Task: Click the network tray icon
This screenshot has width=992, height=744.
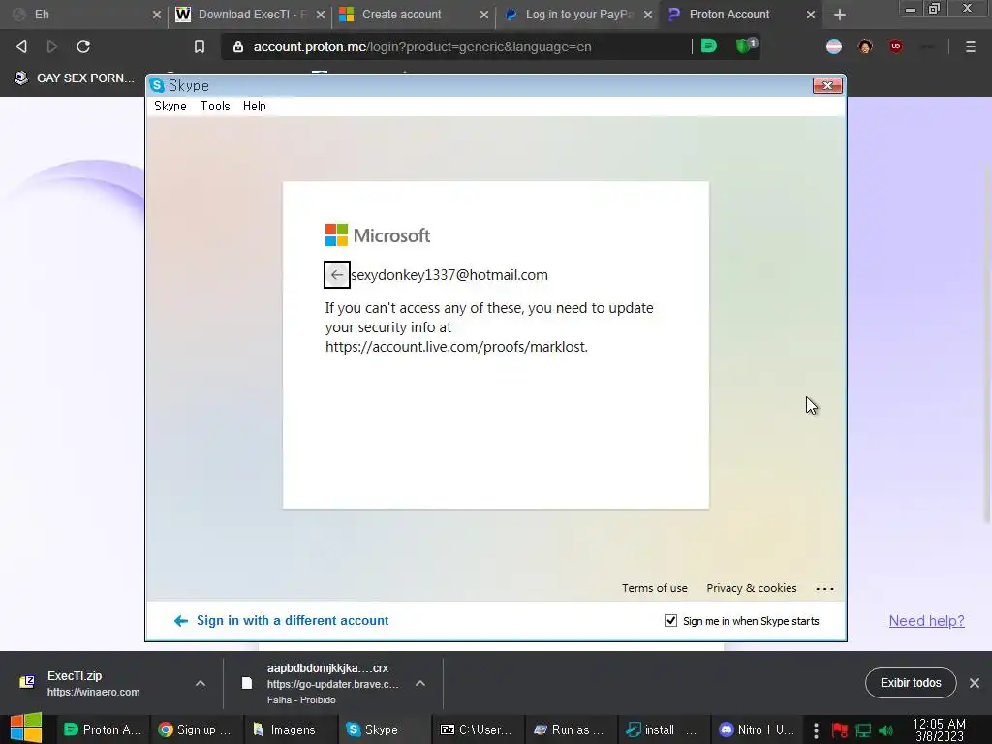Action: point(863,730)
